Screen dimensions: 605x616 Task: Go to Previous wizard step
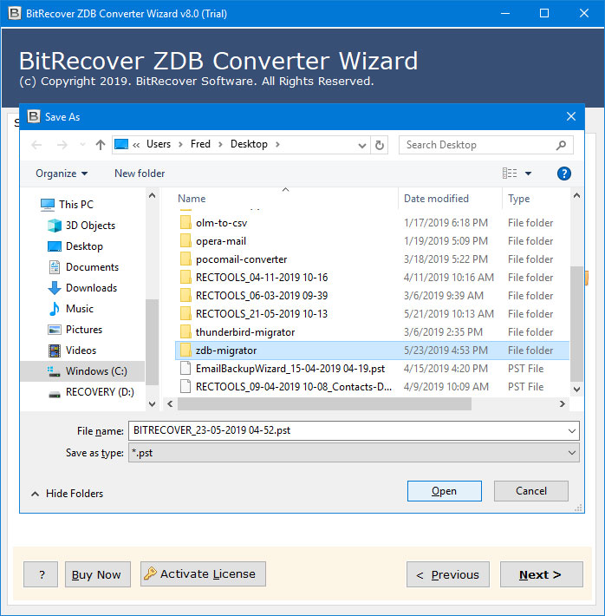448,574
